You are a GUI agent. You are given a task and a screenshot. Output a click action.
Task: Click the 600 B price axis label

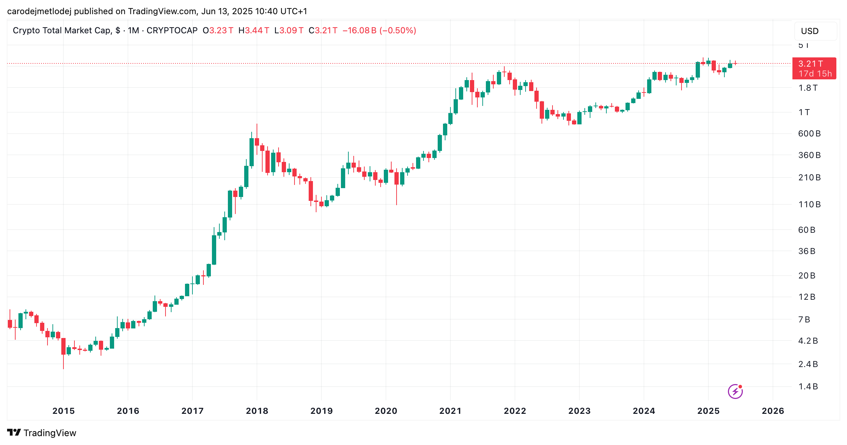(809, 134)
